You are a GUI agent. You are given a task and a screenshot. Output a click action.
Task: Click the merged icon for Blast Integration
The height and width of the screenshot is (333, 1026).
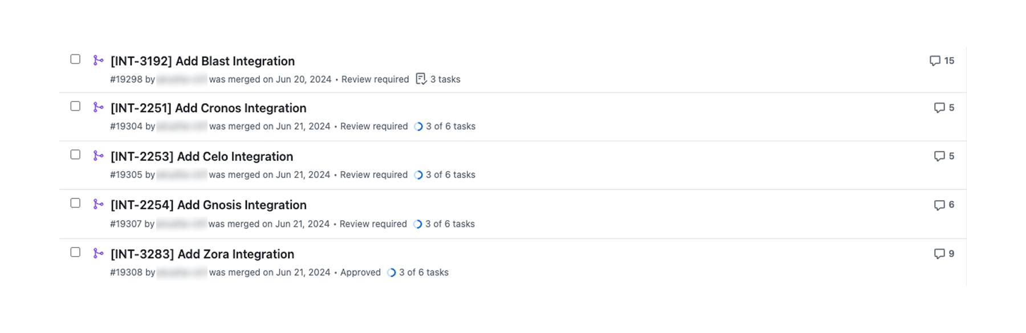click(x=98, y=60)
